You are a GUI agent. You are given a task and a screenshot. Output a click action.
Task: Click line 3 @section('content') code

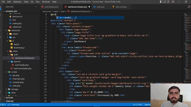[x=63, y=21]
